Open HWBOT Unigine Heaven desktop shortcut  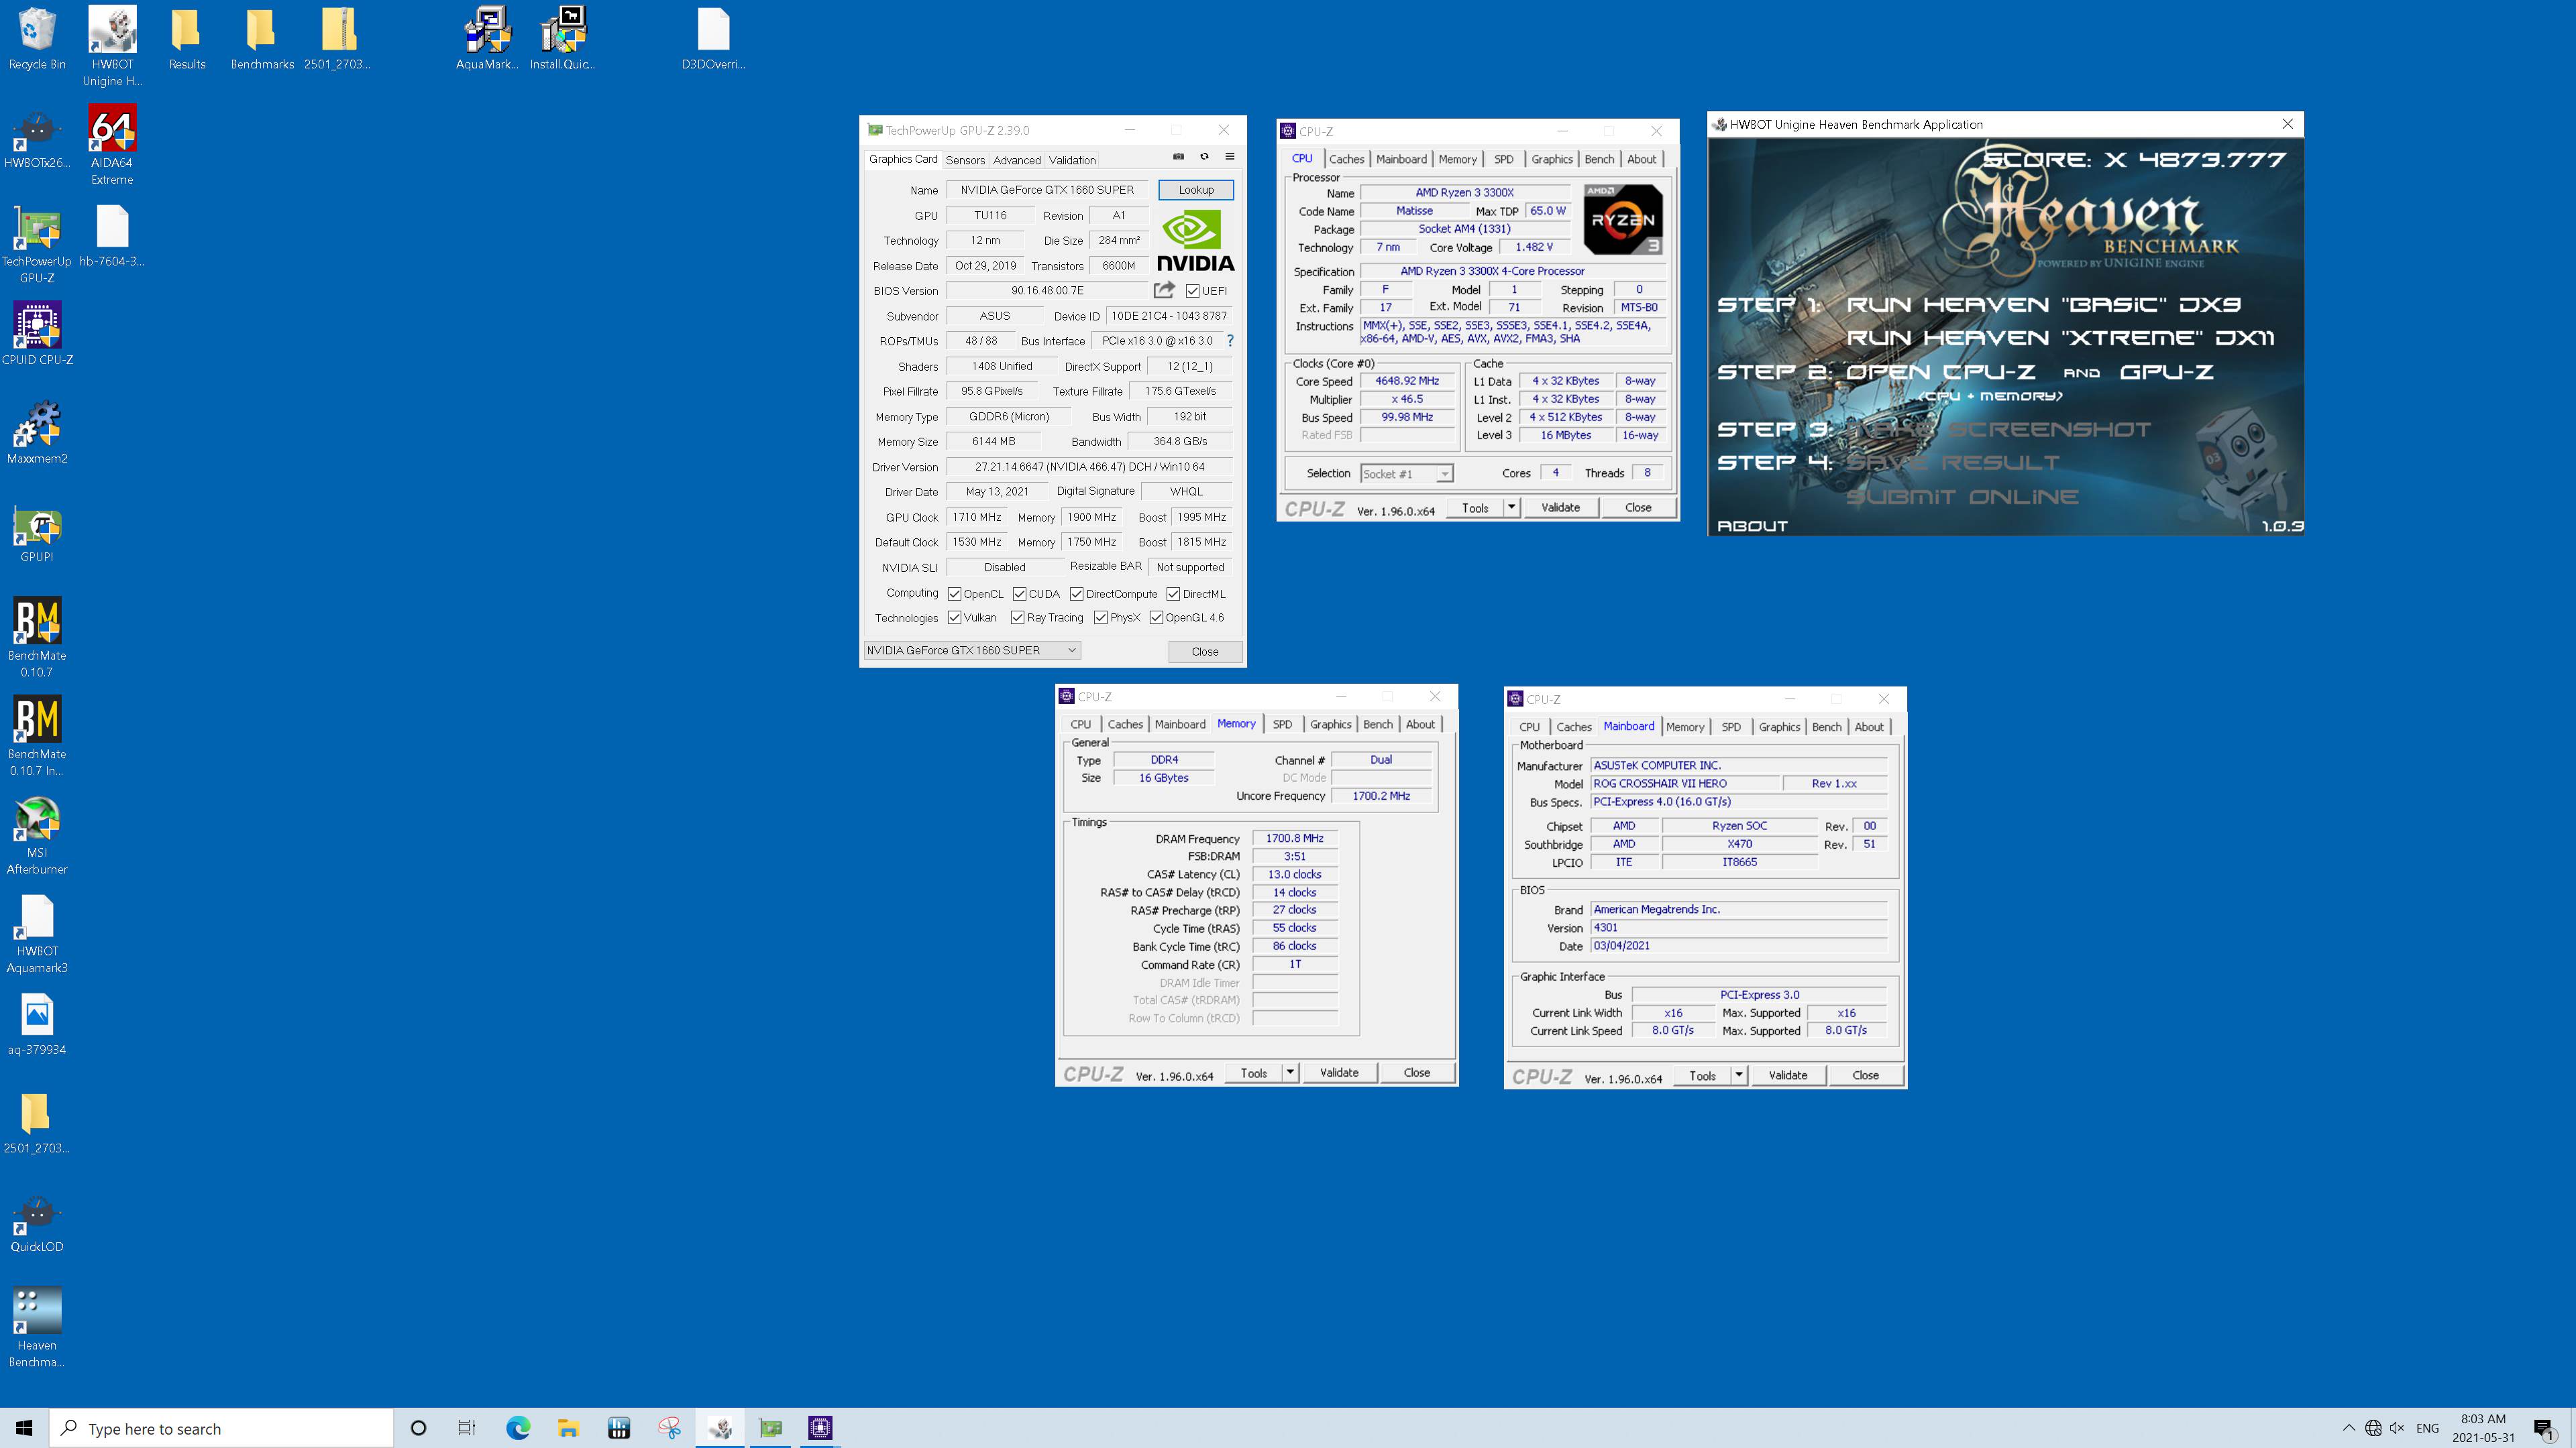pyautogui.click(x=112, y=47)
